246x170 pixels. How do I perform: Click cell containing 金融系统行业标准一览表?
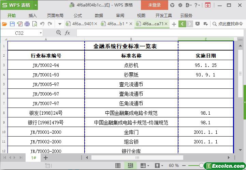(x=125, y=46)
